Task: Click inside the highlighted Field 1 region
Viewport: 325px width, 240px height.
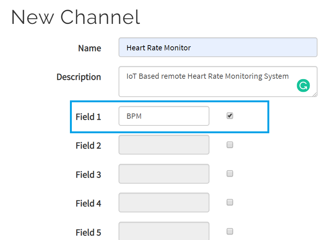Action: click(x=168, y=116)
